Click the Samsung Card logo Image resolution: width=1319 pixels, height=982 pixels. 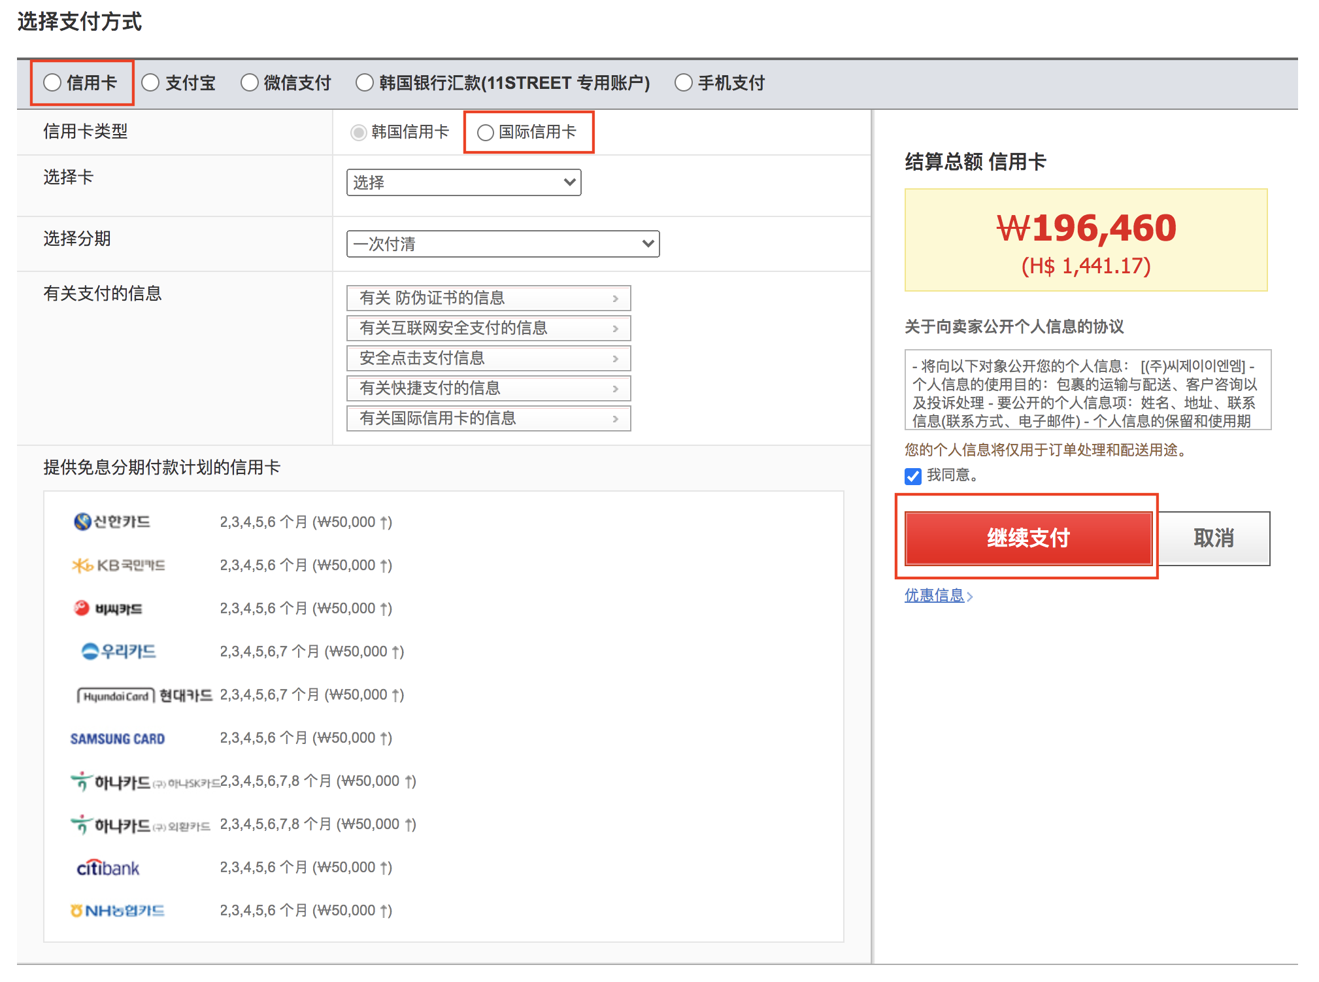(118, 738)
